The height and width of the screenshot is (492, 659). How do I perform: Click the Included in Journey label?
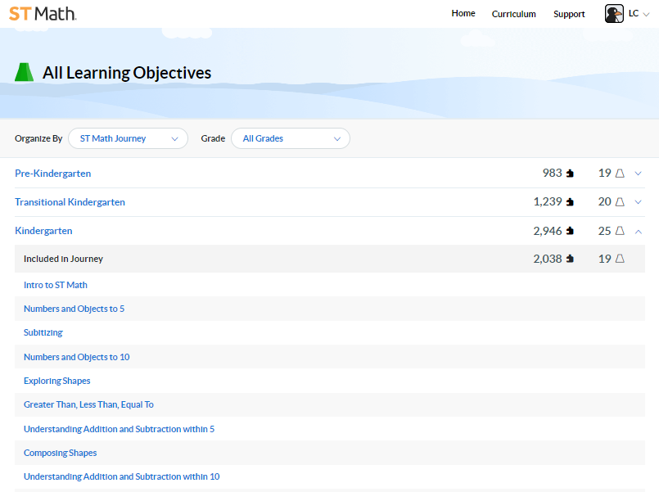63,259
